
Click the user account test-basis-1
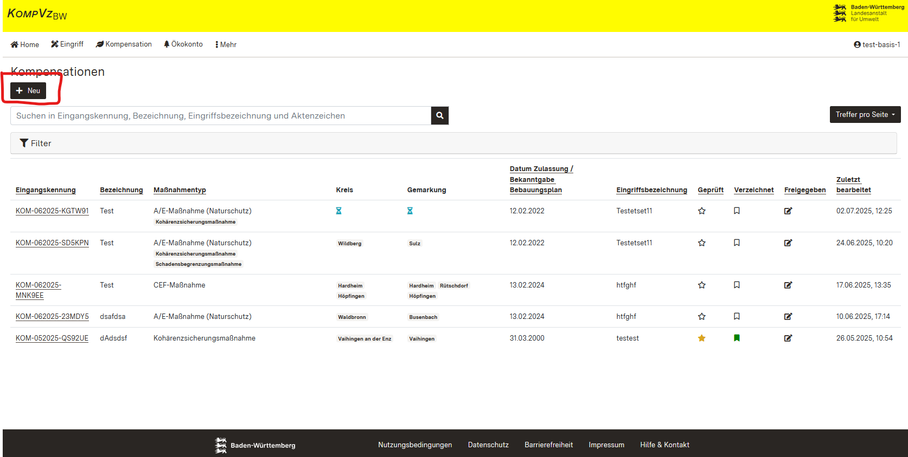877,44
